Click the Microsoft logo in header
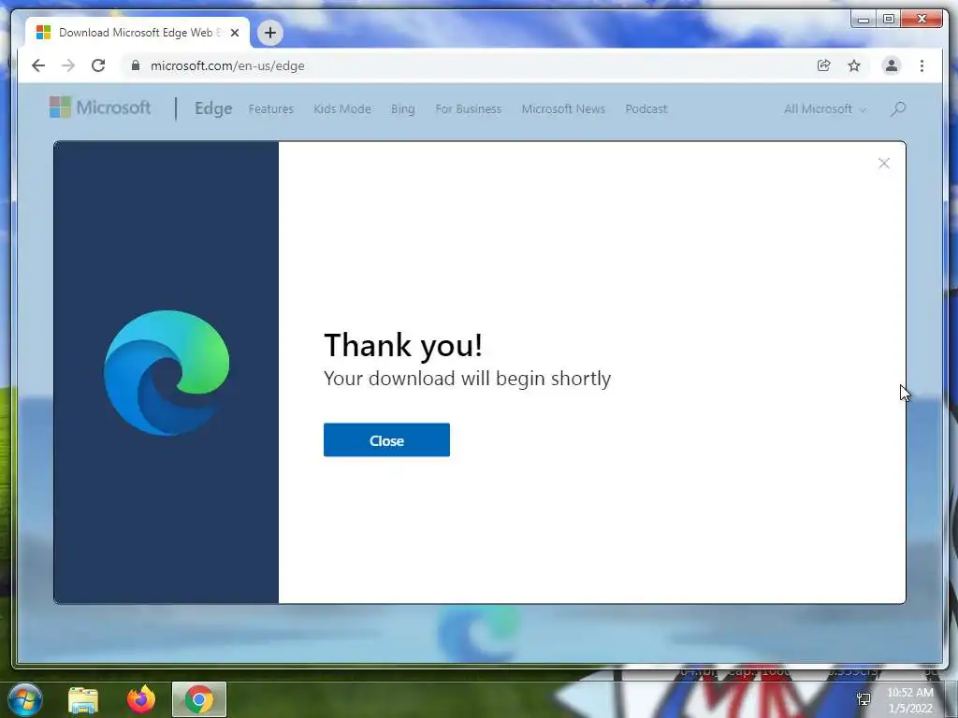The width and height of the screenshot is (958, 718). click(x=100, y=108)
